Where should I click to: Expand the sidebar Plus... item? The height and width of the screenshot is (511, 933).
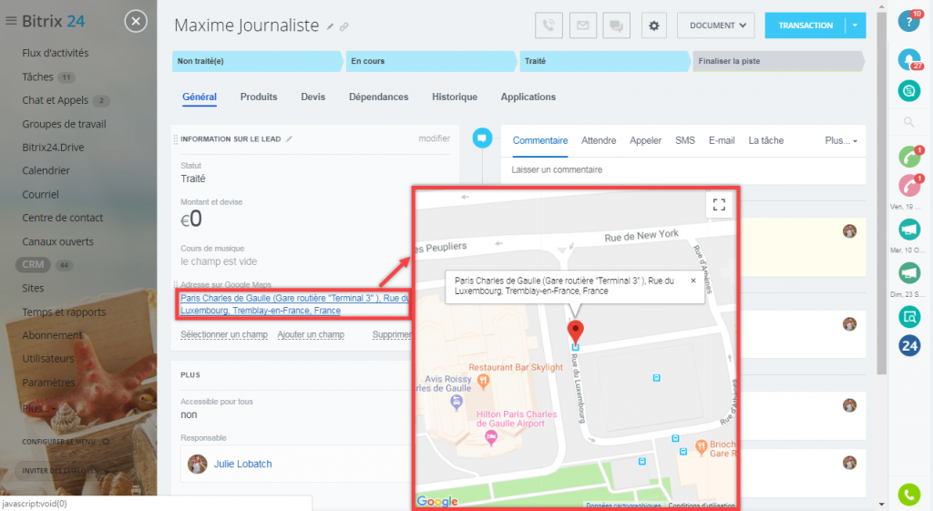pyautogui.click(x=39, y=409)
